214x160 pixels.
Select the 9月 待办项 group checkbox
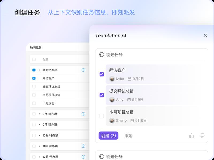[x=34, y=125]
